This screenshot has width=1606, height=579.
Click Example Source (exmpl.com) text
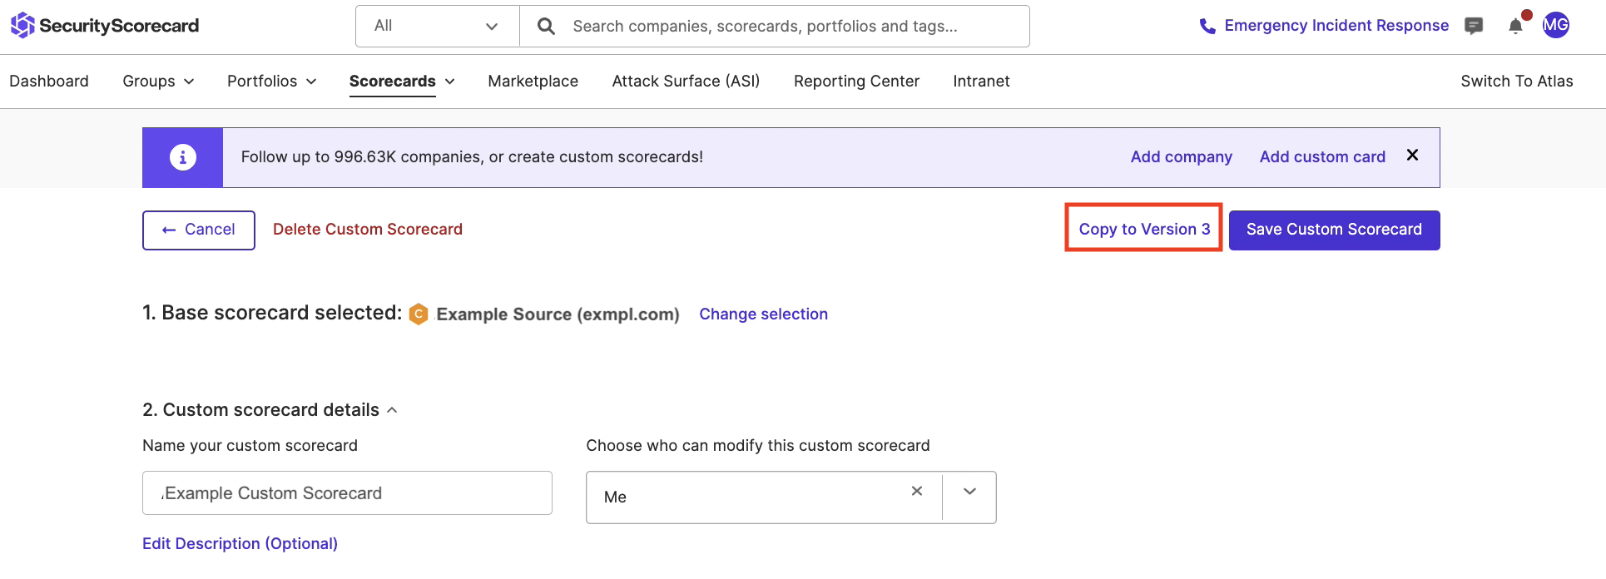coord(558,314)
